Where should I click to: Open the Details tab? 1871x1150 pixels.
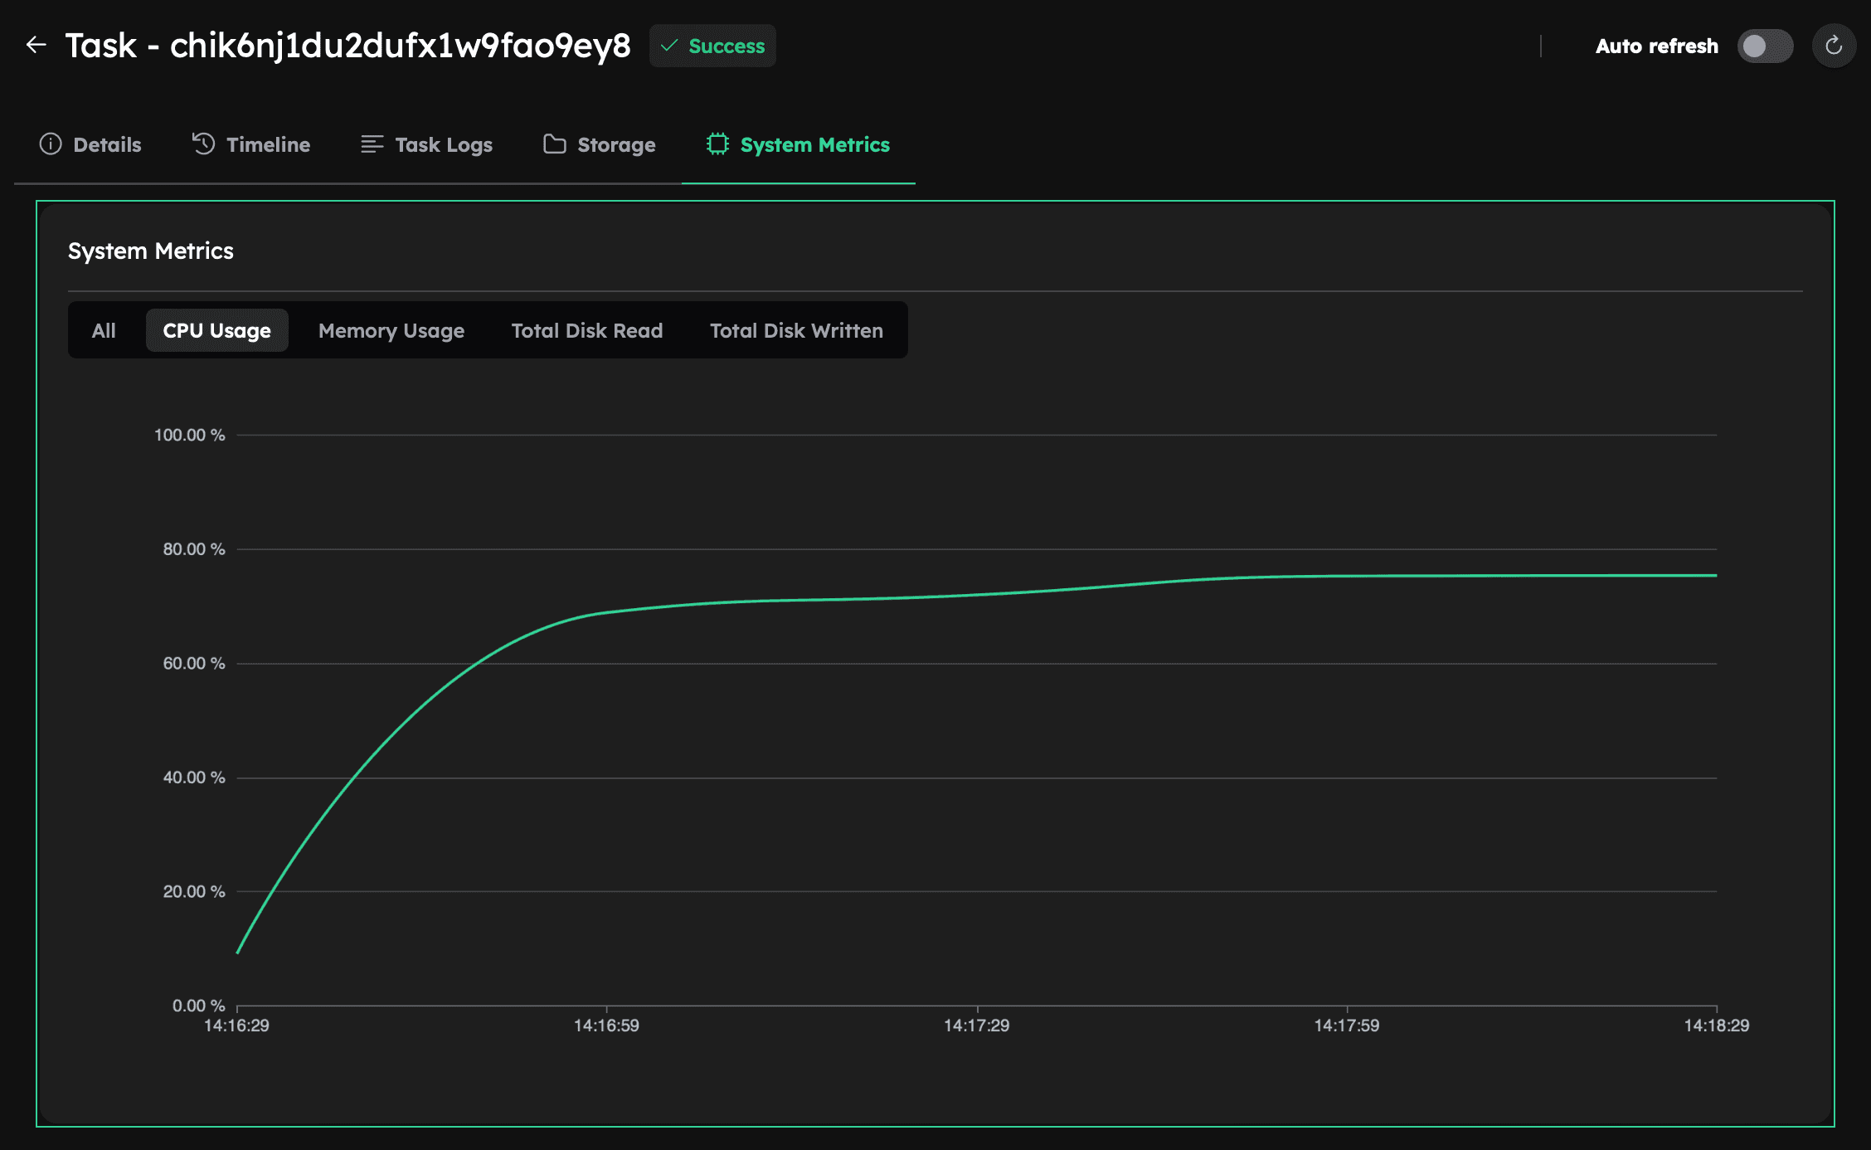106,144
